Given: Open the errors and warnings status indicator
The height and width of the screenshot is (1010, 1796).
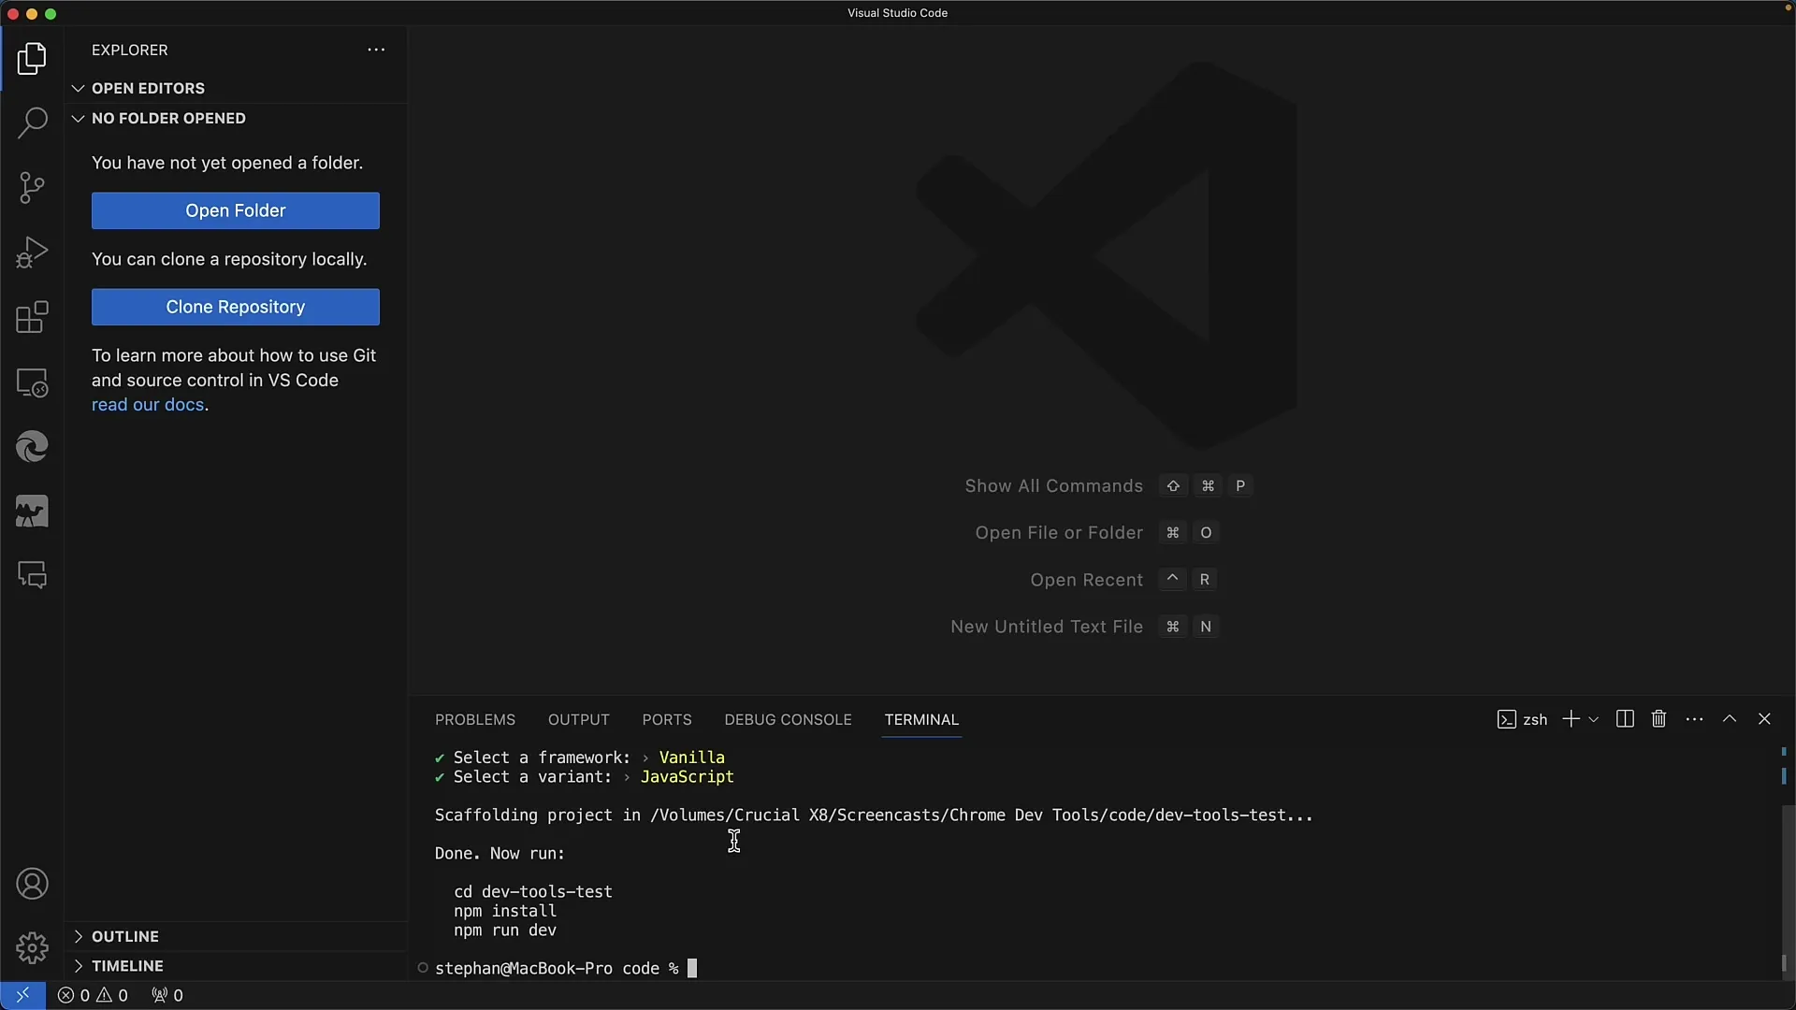Looking at the screenshot, I should pos(93,995).
